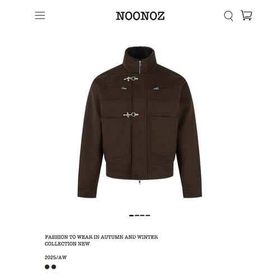Tap the jacket's right patch pocket
The width and height of the screenshot is (280, 280).
pos(163,137)
